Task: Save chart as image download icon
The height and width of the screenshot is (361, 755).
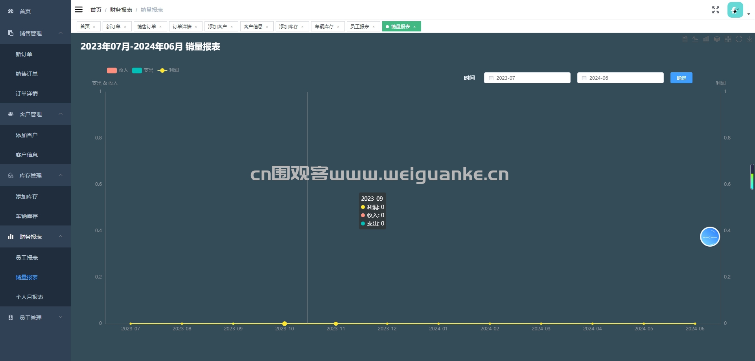Action: click(x=749, y=39)
